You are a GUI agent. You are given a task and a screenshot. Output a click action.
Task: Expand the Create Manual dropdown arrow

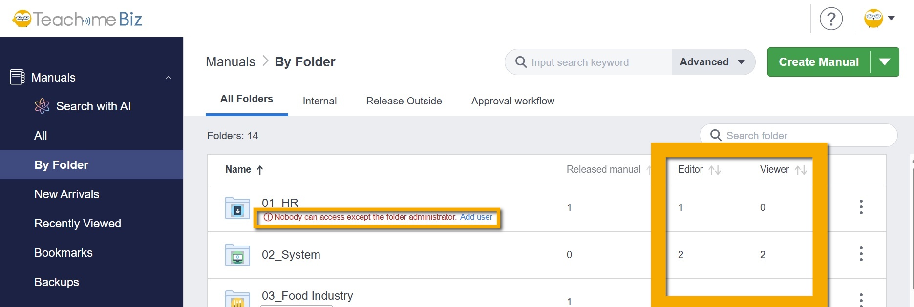pyautogui.click(x=885, y=62)
